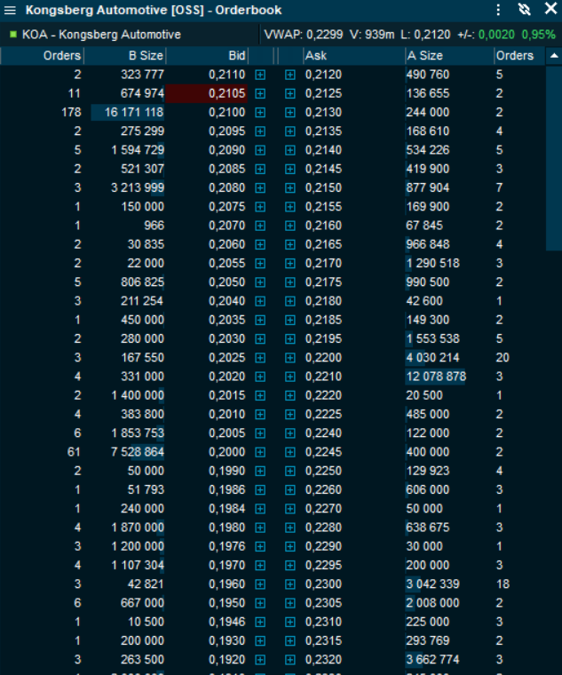Close the Orderbook window
Image resolution: width=562 pixels, height=675 pixels.
point(550,9)
